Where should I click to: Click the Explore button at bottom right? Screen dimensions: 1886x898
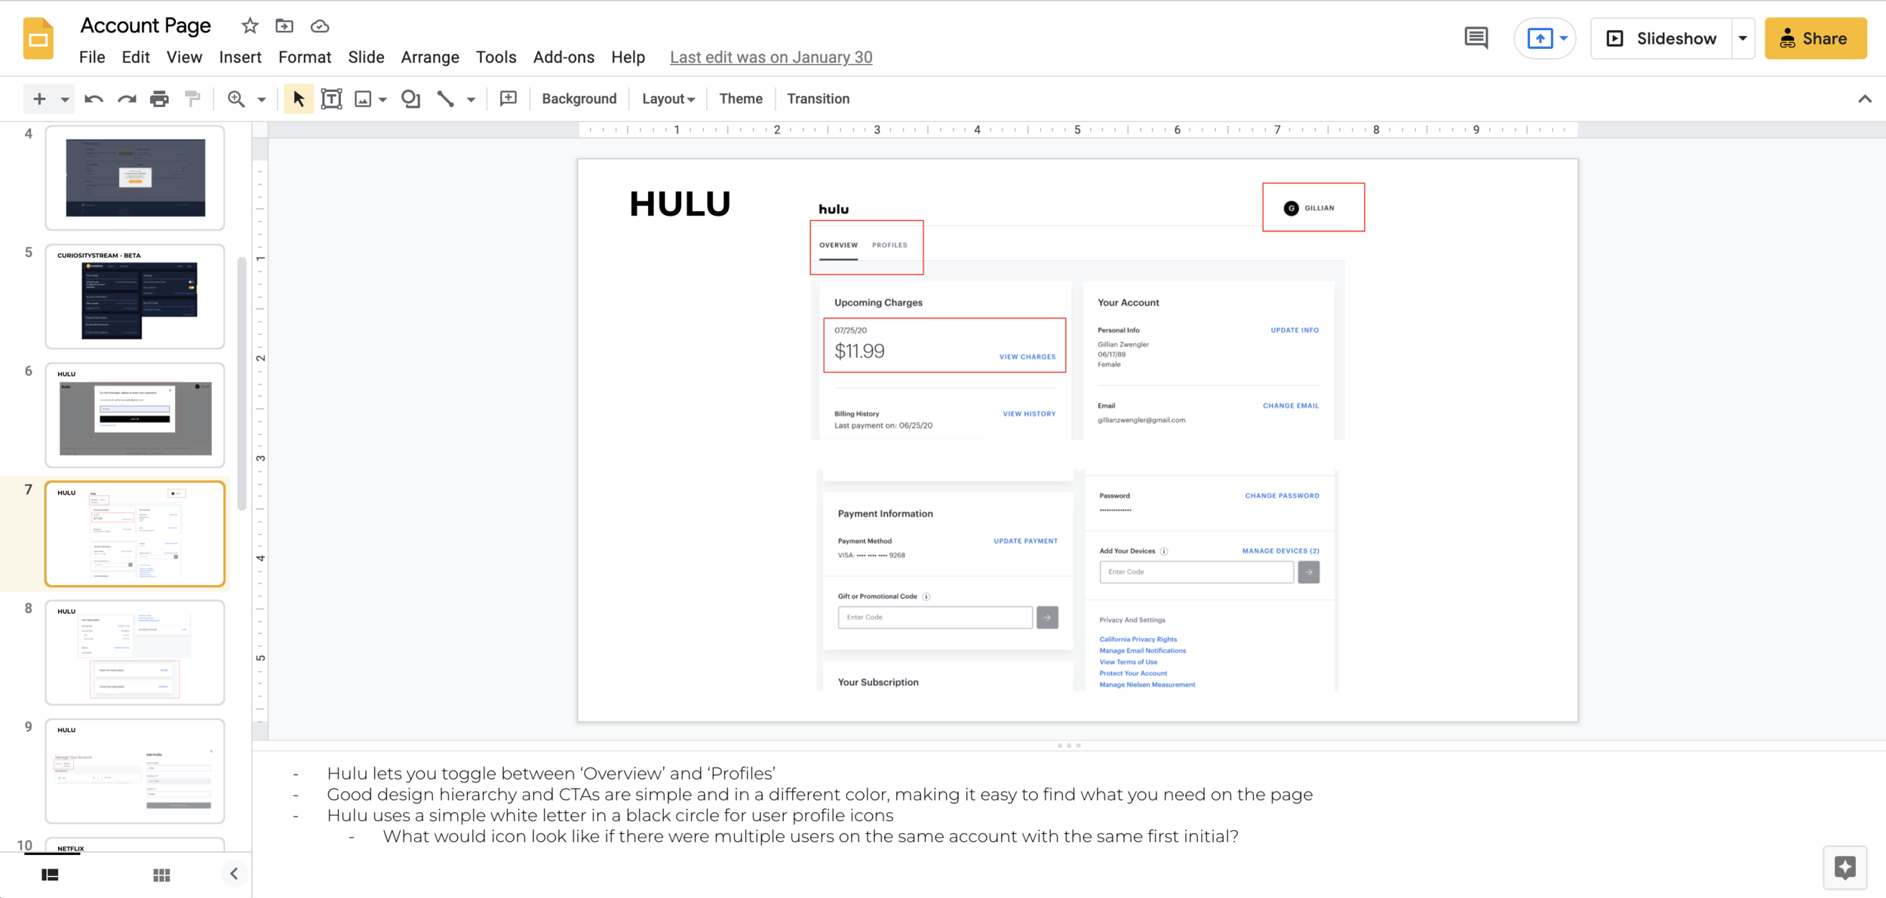click(x=1845, y=868)
